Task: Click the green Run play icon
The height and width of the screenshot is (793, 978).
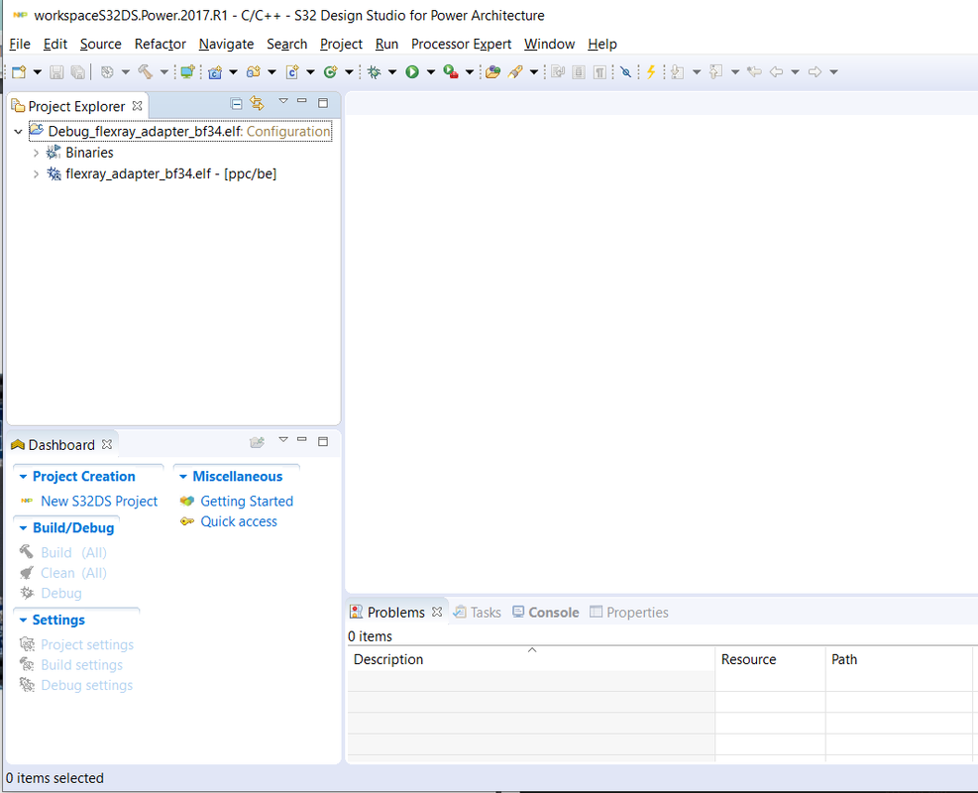Action: (x=412, y=71)
